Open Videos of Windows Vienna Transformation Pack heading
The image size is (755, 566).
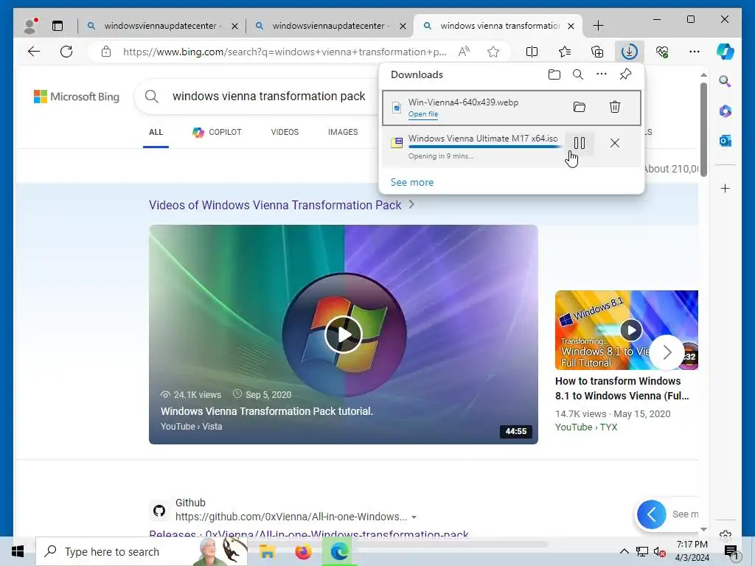click(x=275, y=205)
